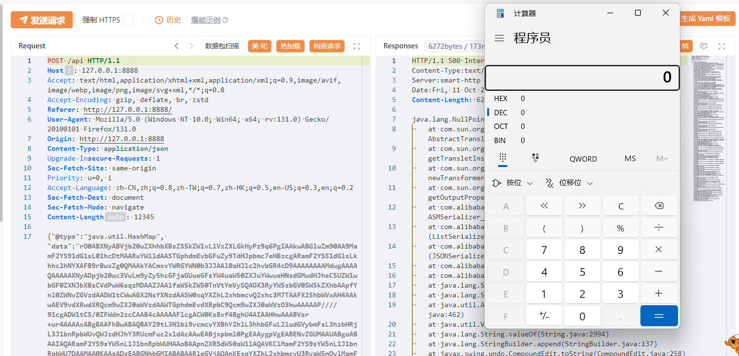Click the orange 发送请求 send button
This screenshot has height=356, width=739.
41,20
